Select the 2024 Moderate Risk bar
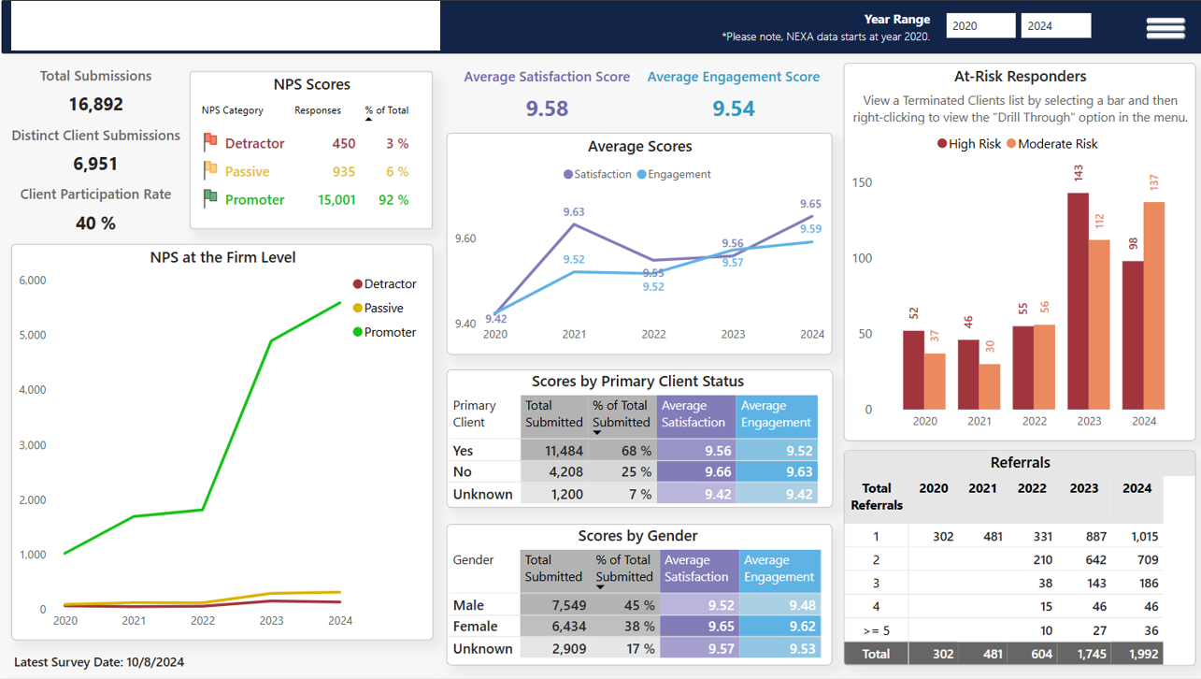This screenshot has height=679, width=1201. [1154, 306]
